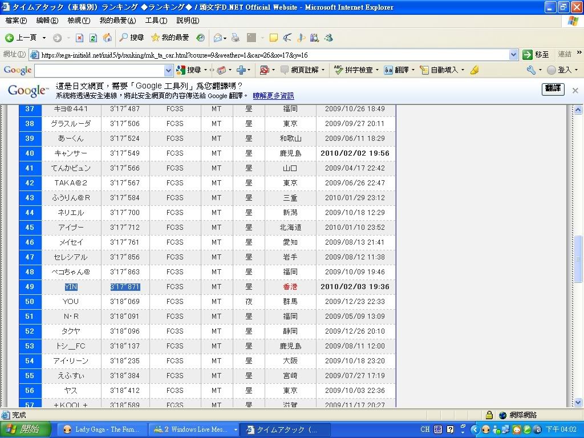Expand the Google search box dropdown
The image size is (584, 438).
coord(168,70)
